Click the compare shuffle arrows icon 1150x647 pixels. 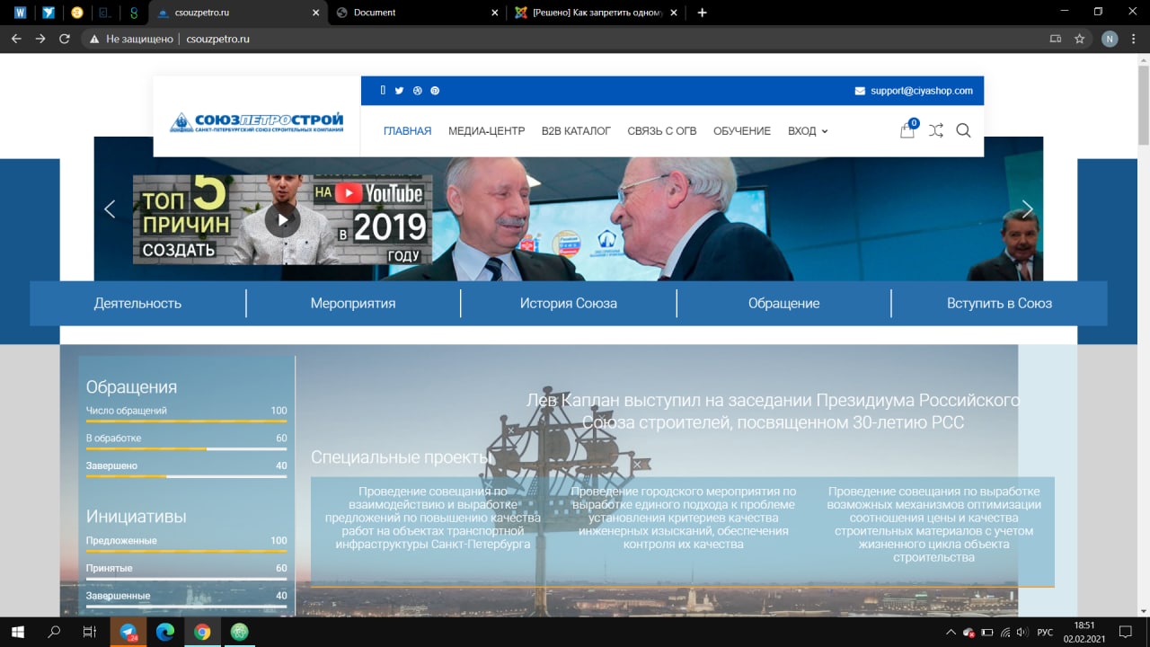936,130
